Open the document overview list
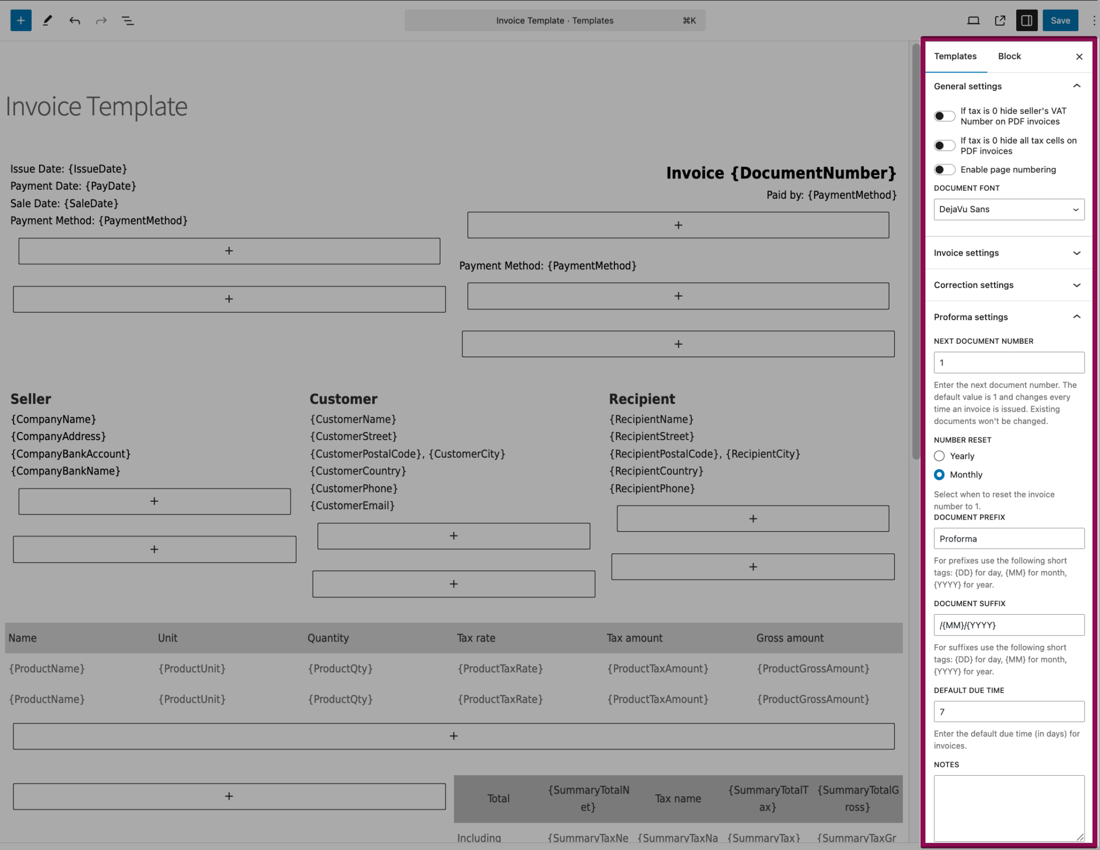Screen dimensions: 1100x850 (128, 20)
